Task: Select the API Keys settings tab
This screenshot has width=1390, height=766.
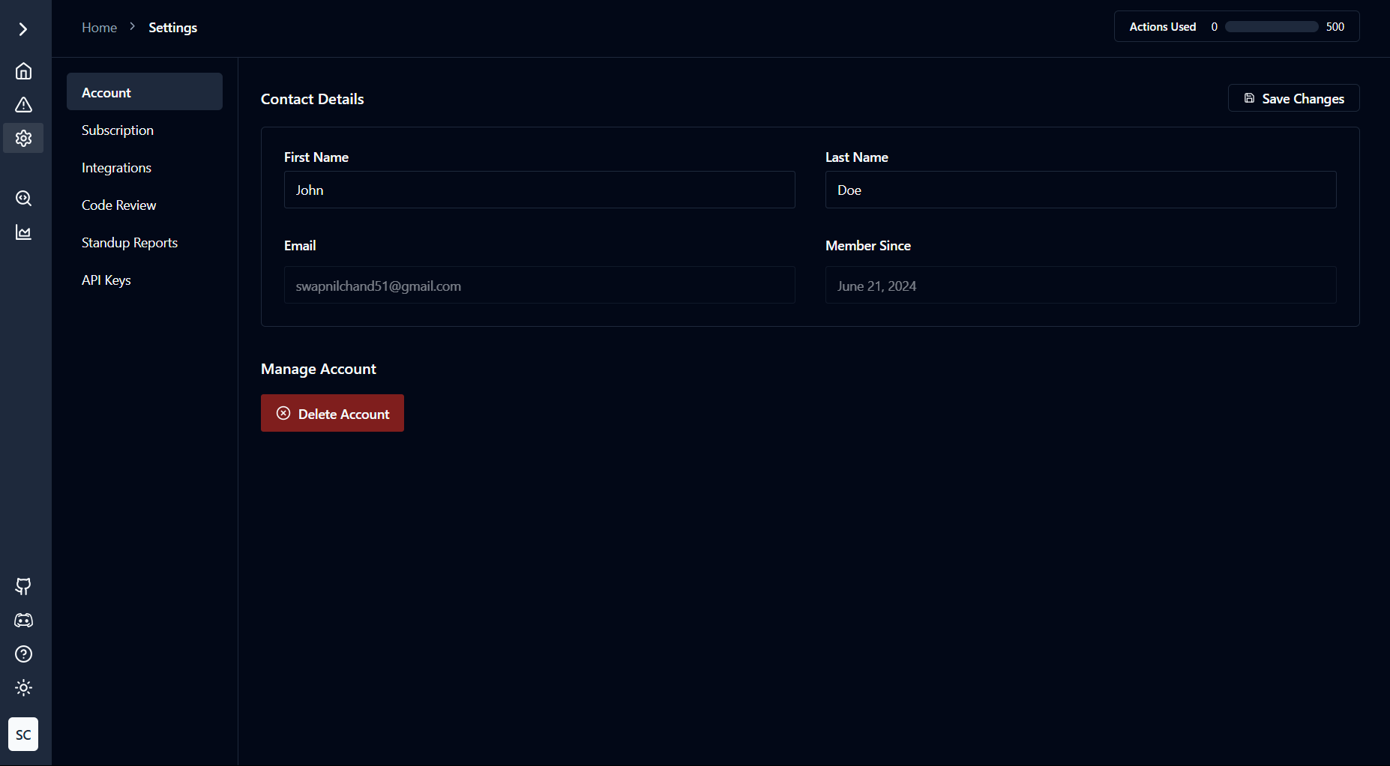Action: (x=145, y=280)
